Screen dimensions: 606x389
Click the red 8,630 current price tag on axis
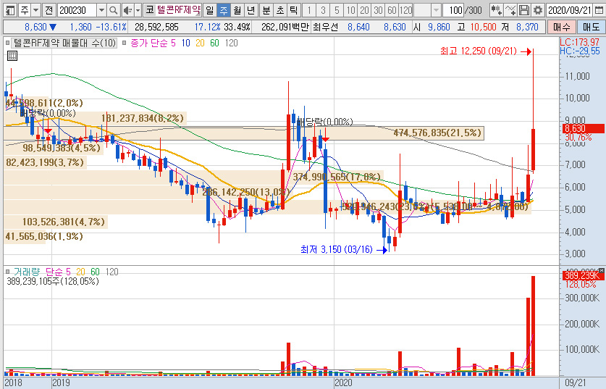[582, 128]
